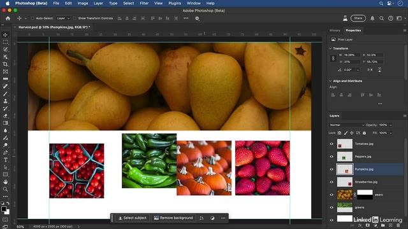Viewport: 408px width, 229px height.
Task: Select the Path Selection tool
Action: [5, 167]
